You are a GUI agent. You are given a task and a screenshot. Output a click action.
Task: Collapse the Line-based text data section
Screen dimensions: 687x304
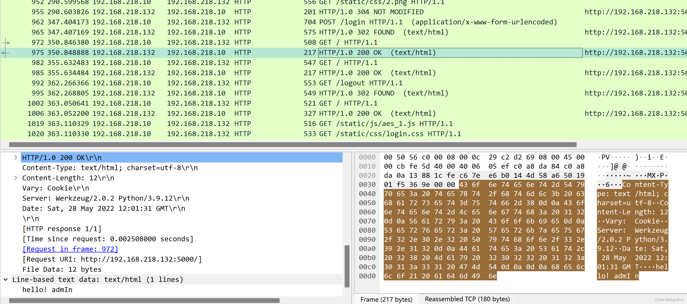[6, 279]
